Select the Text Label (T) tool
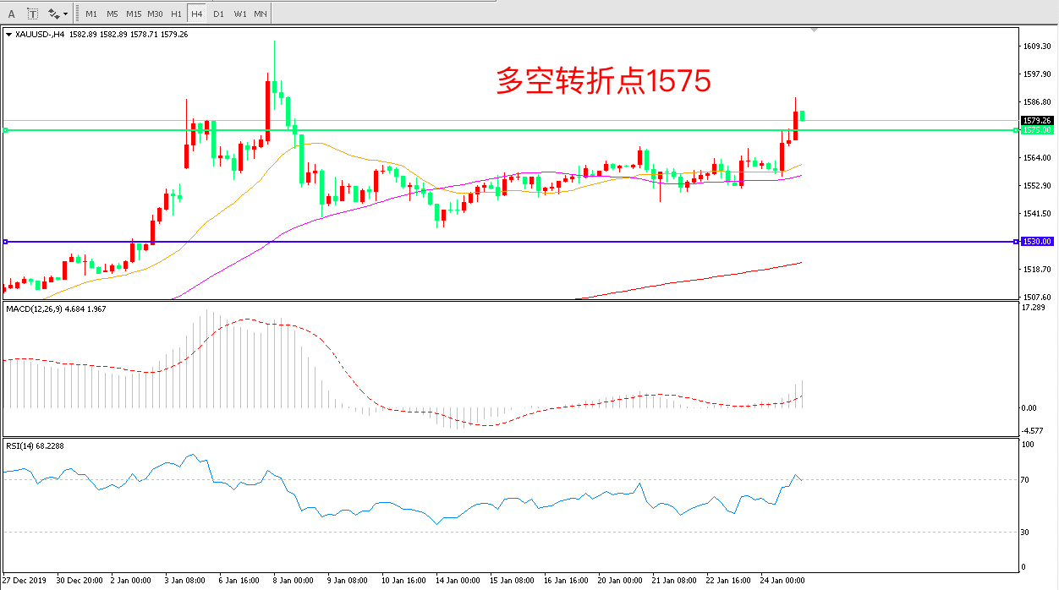Viewport: 1059px width, 590px height. tap(33, 14)
